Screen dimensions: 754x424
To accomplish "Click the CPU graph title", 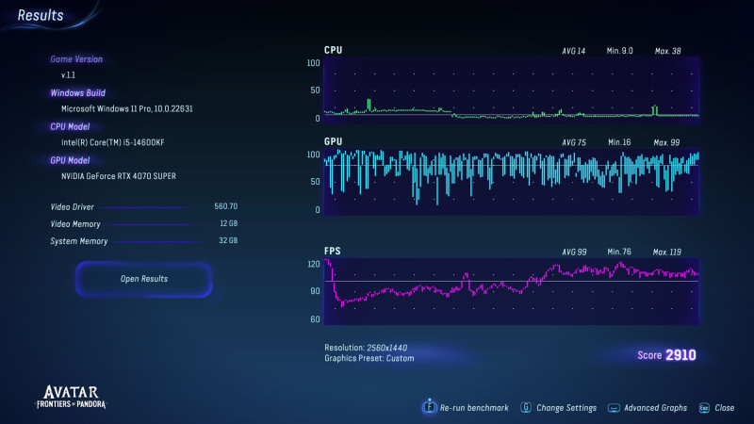I will point(334,50).
